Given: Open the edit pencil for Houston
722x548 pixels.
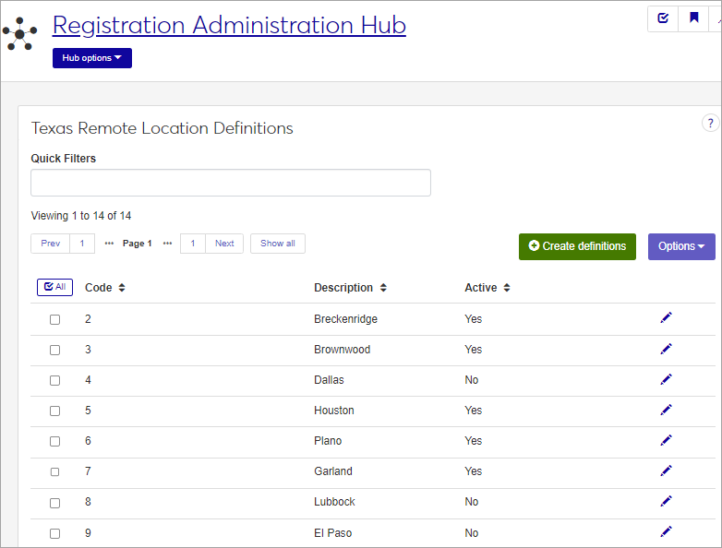Looking at the screenshot, I should coord(666,410).
